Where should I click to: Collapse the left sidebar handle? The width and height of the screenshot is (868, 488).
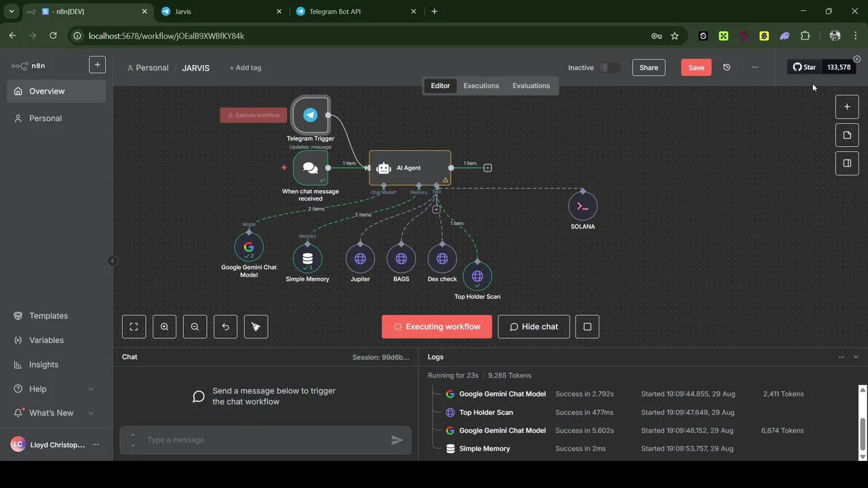point(113,261)
